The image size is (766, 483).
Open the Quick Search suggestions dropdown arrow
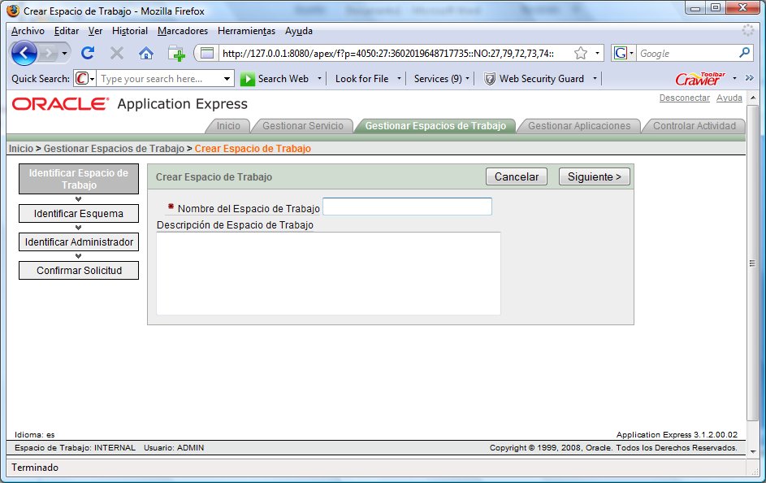pyautogui.click(x=227, y=79)
